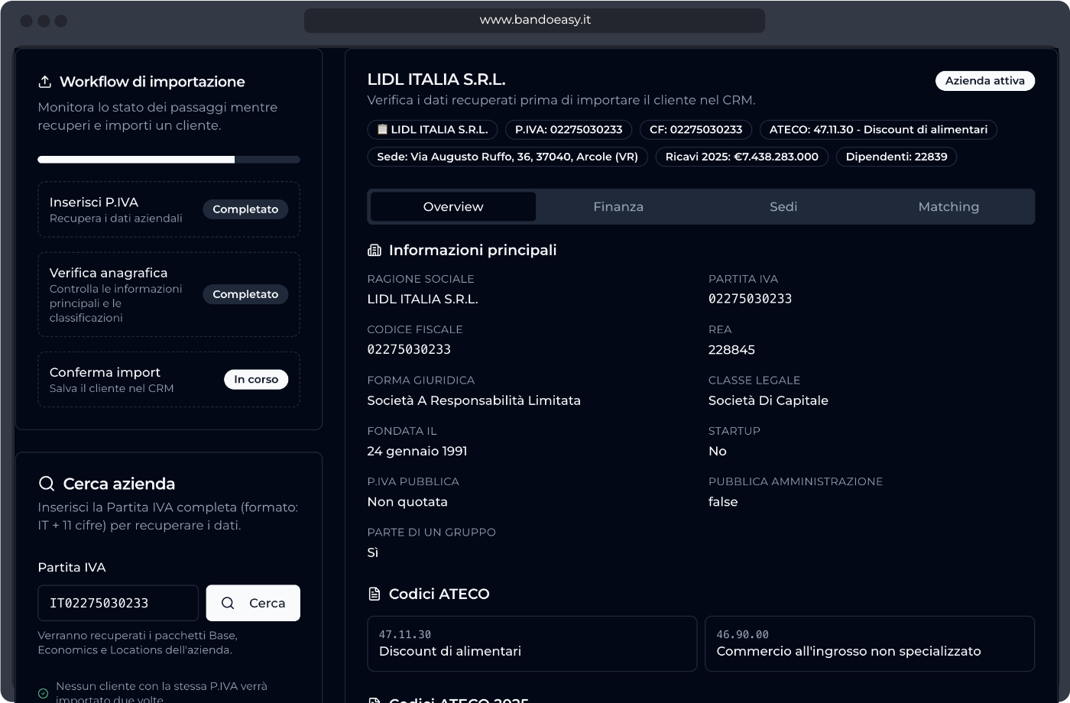Click the LIDL ITALIA S.R.L. page heading
The width and height of the screenshot is (1070, 703).
pos(436,79)
